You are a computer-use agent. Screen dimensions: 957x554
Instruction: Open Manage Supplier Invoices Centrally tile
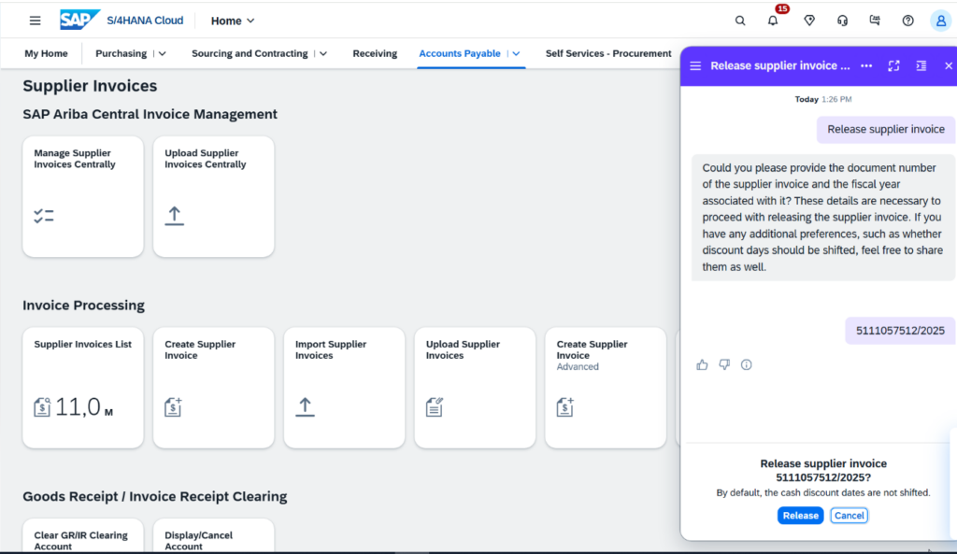point(83,196)
